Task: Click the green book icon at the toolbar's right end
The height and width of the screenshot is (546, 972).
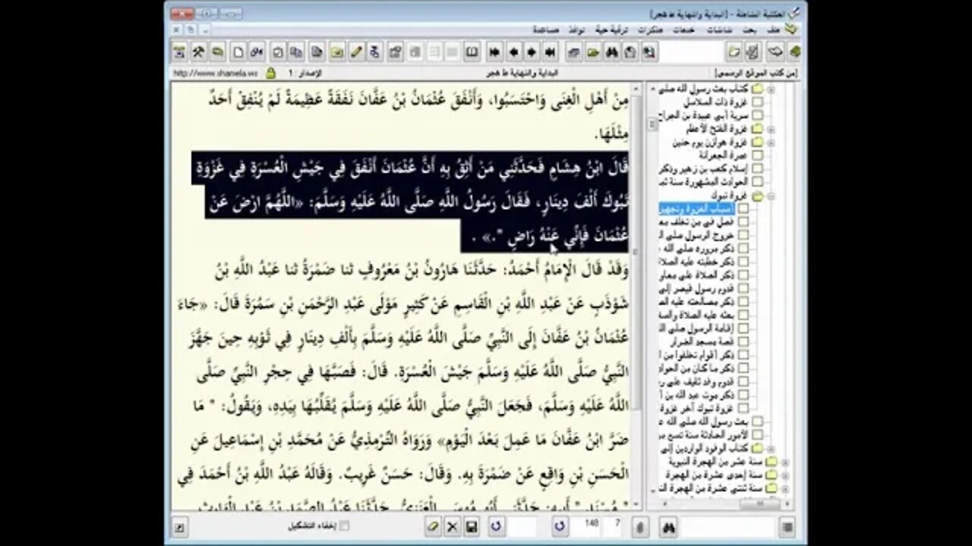Action: (x=794, y=52)
